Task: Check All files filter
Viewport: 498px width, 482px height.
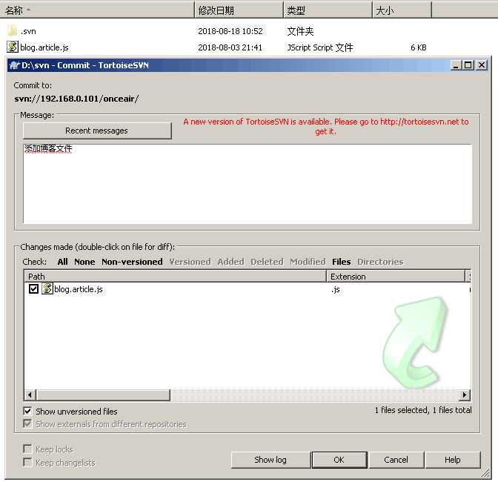Action: (62, 262)
